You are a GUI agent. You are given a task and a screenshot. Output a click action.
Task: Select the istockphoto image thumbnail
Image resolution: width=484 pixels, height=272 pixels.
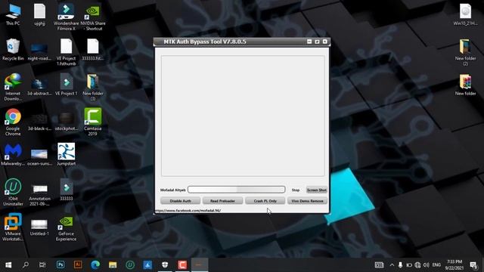pos(66,122)
